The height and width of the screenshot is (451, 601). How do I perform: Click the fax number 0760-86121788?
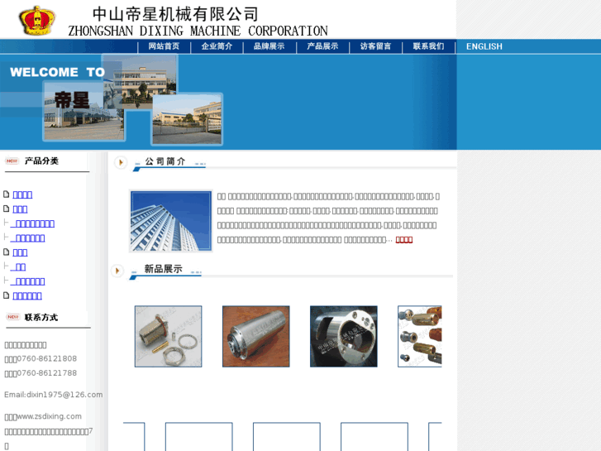click(x=47, y=373)
